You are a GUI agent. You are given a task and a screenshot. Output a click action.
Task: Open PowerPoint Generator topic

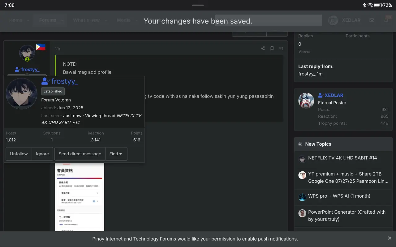pyautogui.click(x=347, y=216)
